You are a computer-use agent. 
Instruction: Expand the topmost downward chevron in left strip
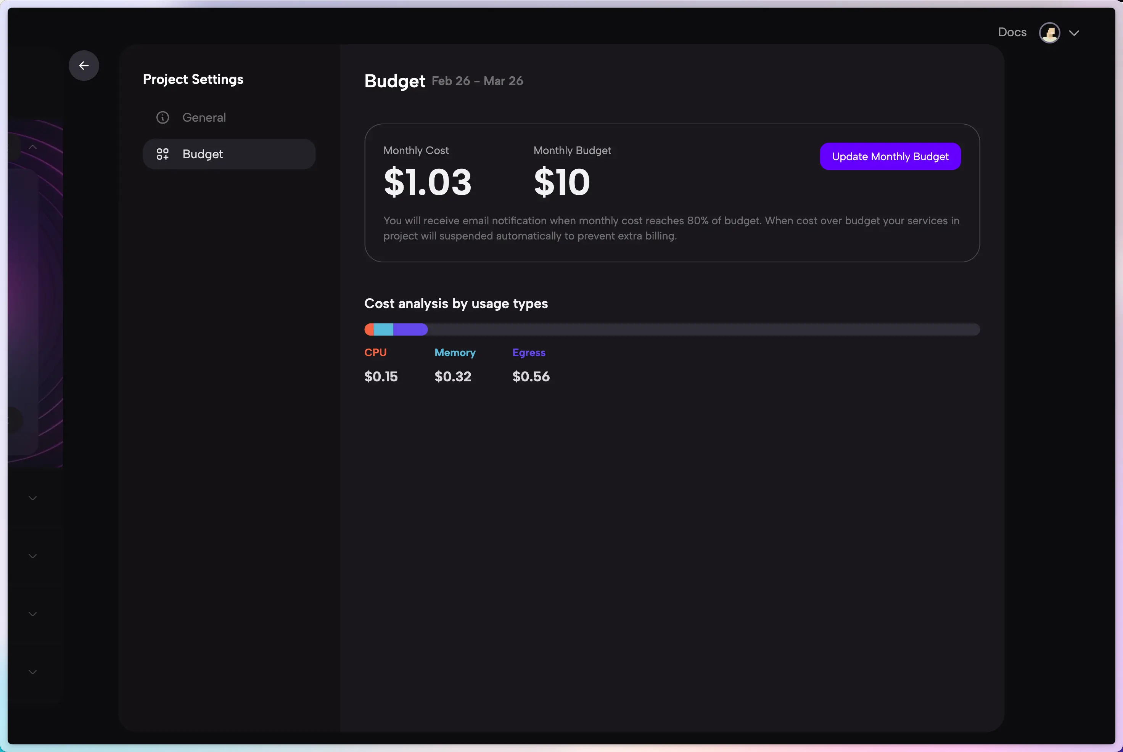[33, 498]
